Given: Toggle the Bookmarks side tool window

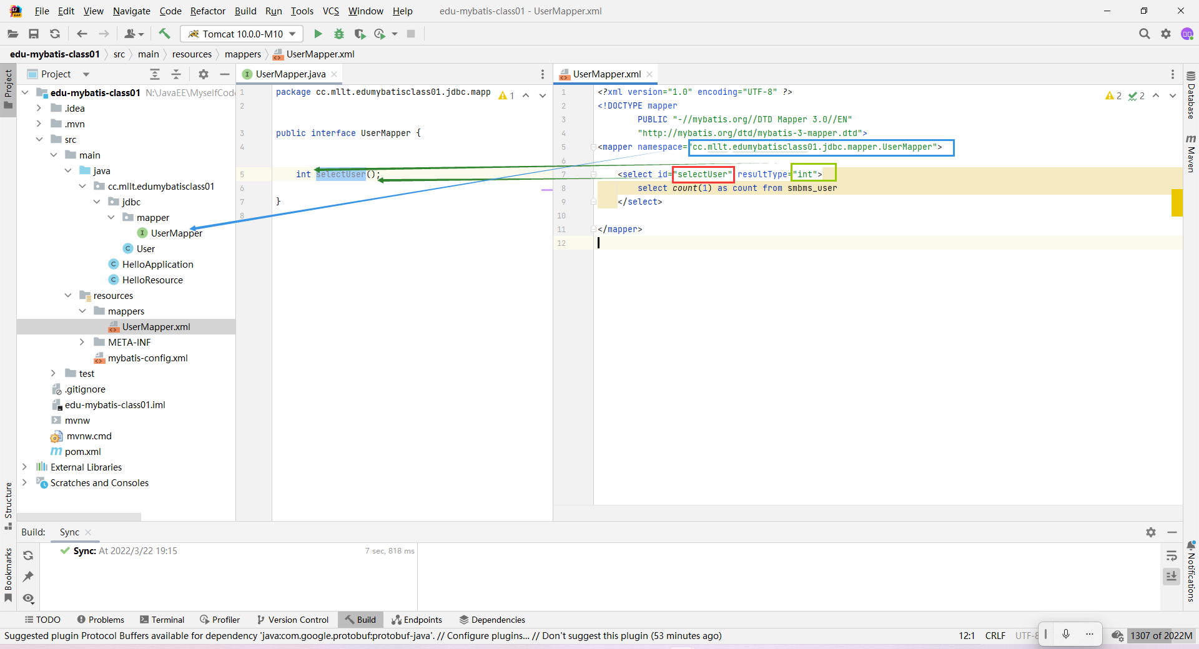Looking at the screenshot, I should [x=8, y=575].
